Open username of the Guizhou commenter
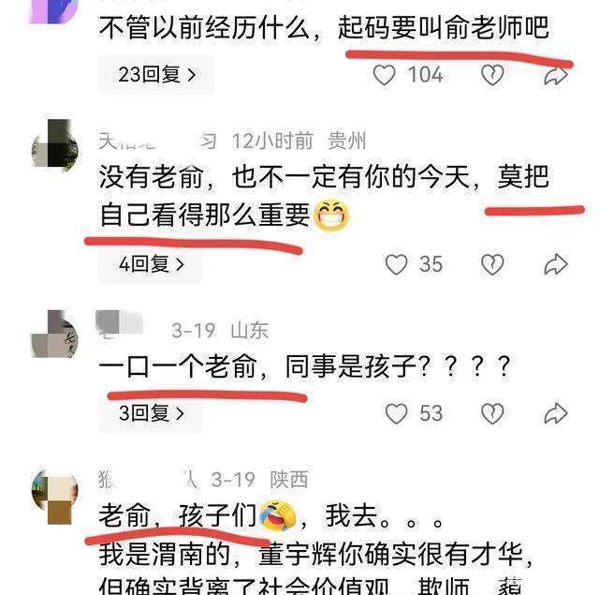 (158, 141)
